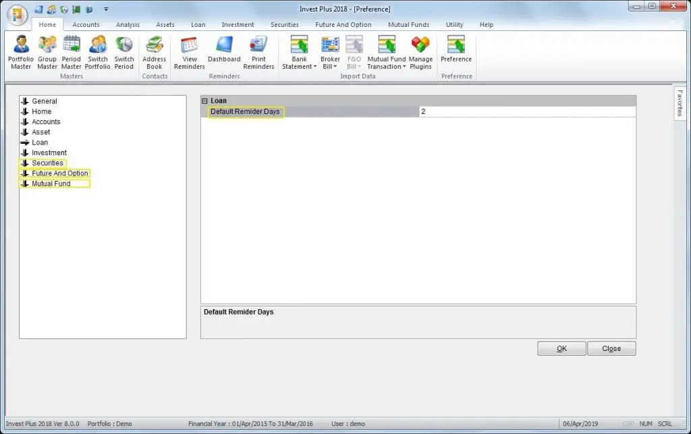
Task: Click fifth quick access toolbar icon
Action: pos(89,9)
